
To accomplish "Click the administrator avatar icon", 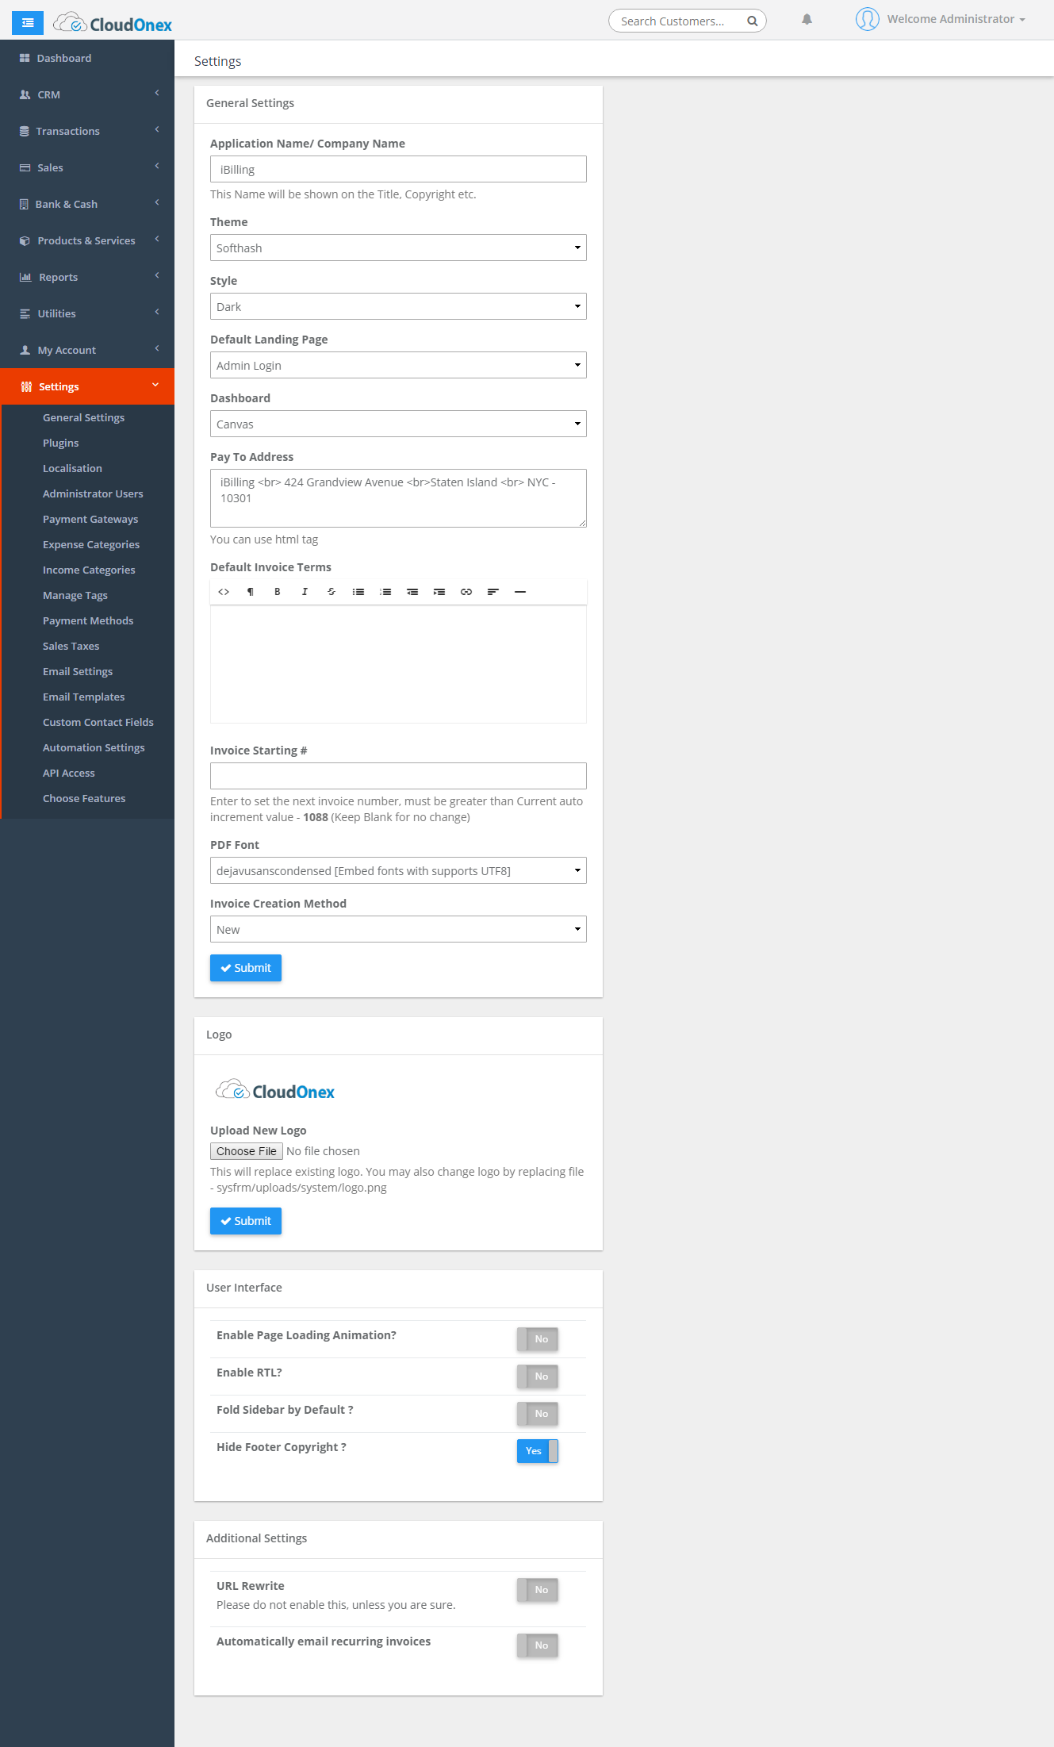I will tap(867, 19).
